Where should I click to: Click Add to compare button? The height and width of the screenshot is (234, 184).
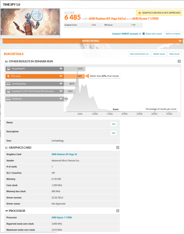(x=173, y=34)
